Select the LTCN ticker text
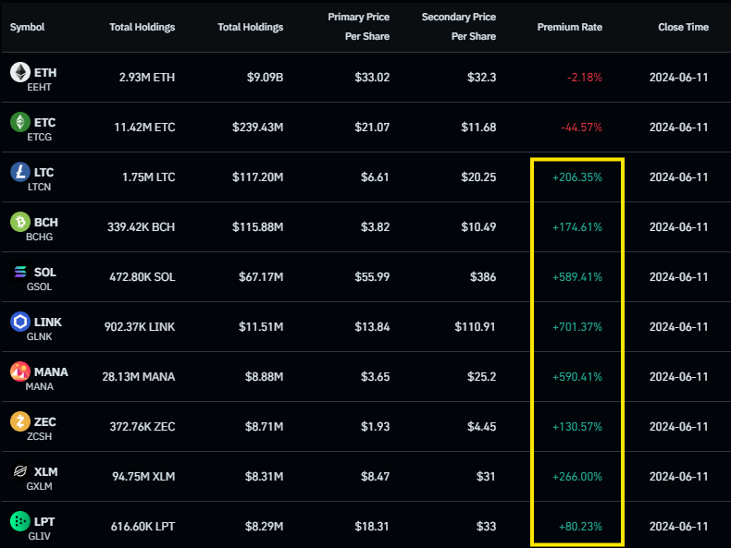This screenshot has width=731, height=548. (39, 187)
